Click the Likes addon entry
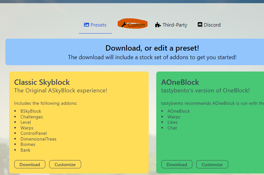The image size is (264, 175). [173, 122]
